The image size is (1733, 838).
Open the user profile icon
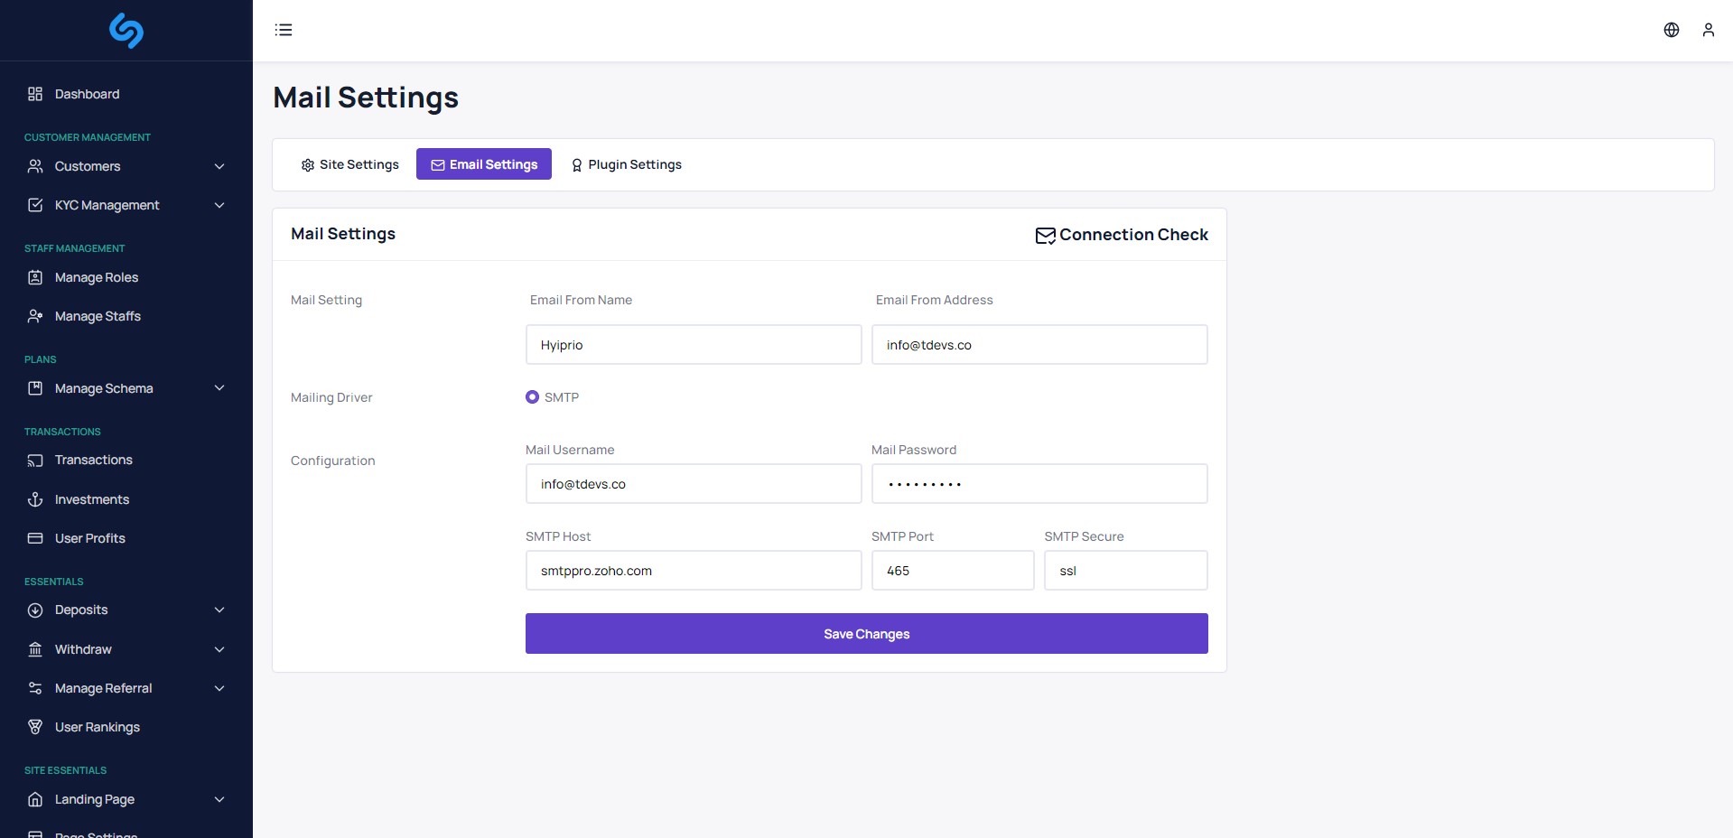tap(1709, 30)
